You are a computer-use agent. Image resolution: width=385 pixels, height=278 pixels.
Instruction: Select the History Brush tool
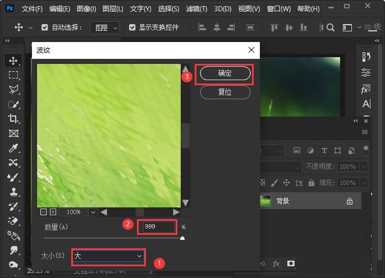point(13,206)
